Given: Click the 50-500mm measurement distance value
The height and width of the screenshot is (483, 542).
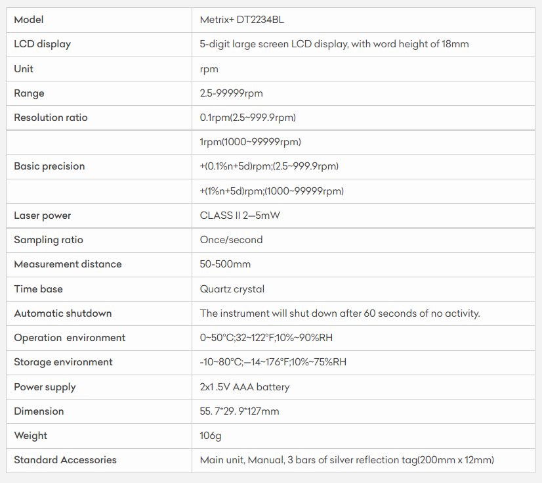Looking at the screenshot, I should point(225,264).
